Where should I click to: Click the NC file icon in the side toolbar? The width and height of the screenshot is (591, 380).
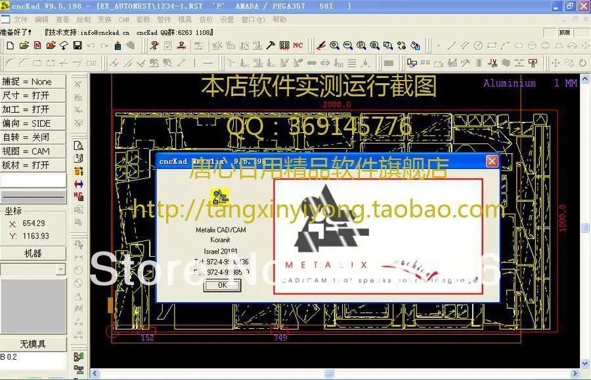(x=78, y=197)
